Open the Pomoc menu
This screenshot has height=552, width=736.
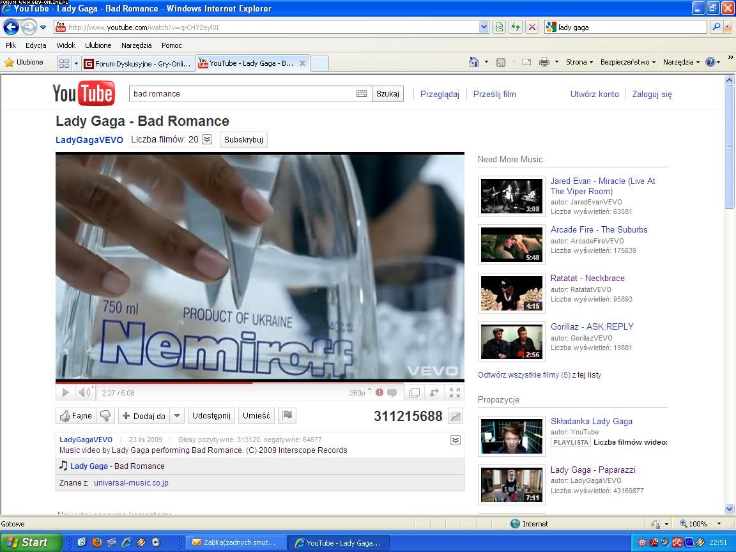click(171, 45)
